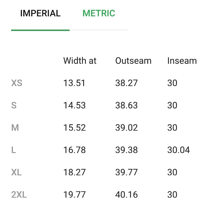Image resolution: width=202 pixels, height=206 pixels.
Task: Select the M size row label
Action: 15,127
